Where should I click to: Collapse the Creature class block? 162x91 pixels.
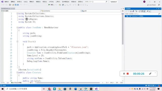pos(17,73)
